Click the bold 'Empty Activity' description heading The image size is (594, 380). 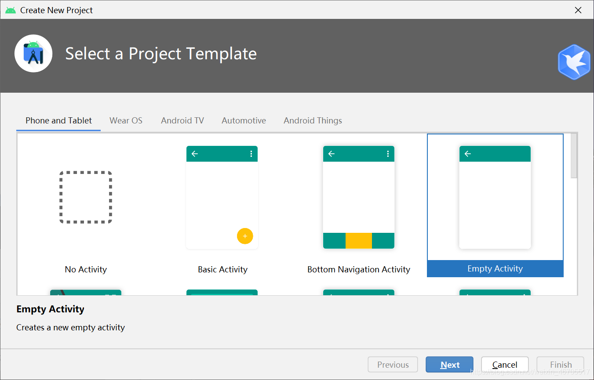coord(50,309)
